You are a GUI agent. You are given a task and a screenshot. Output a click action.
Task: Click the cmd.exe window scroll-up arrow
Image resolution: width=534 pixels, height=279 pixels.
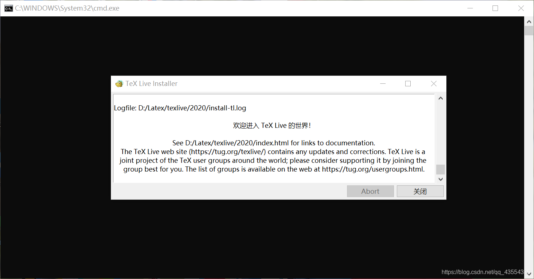click(529, 21)
